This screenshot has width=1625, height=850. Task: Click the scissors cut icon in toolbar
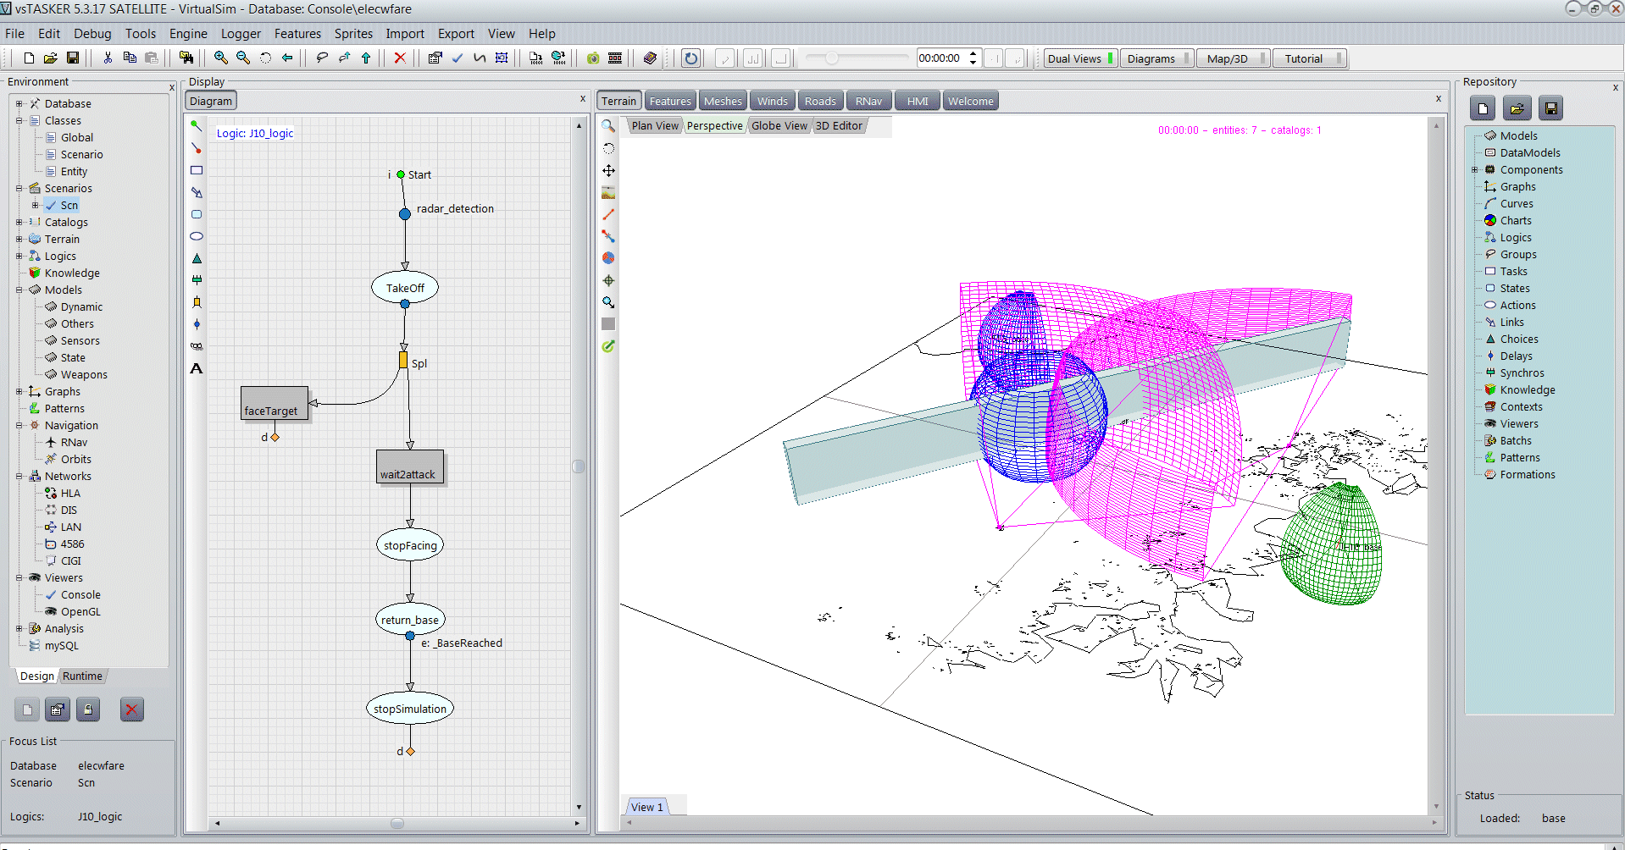tap(108, 58)
